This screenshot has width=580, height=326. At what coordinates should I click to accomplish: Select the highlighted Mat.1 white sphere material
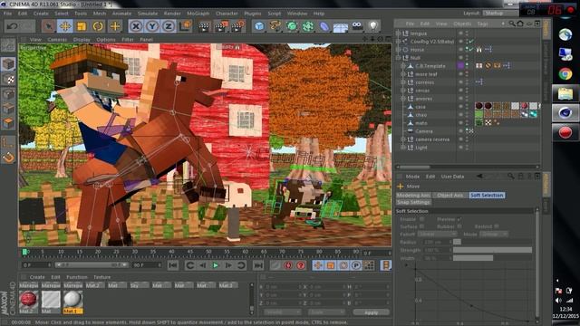coord(72,300)
